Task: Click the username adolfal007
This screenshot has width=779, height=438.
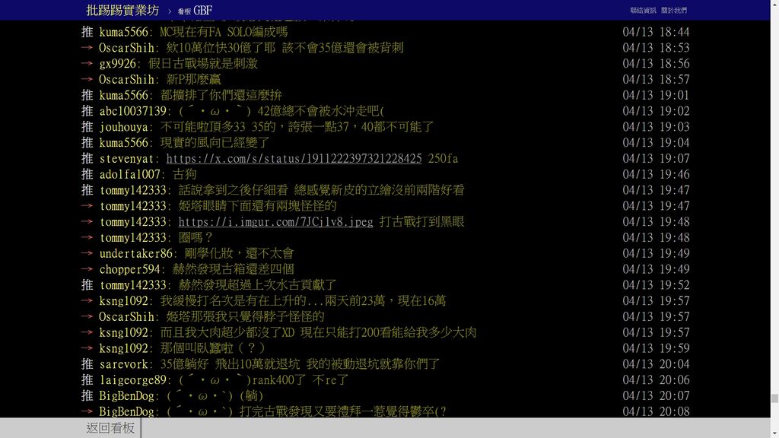Action: click(x=130, y=174)
